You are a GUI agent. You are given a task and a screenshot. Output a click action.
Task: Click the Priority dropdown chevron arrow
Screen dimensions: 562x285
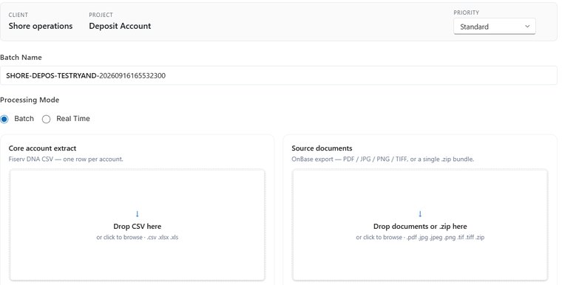[x=527, y=27]
